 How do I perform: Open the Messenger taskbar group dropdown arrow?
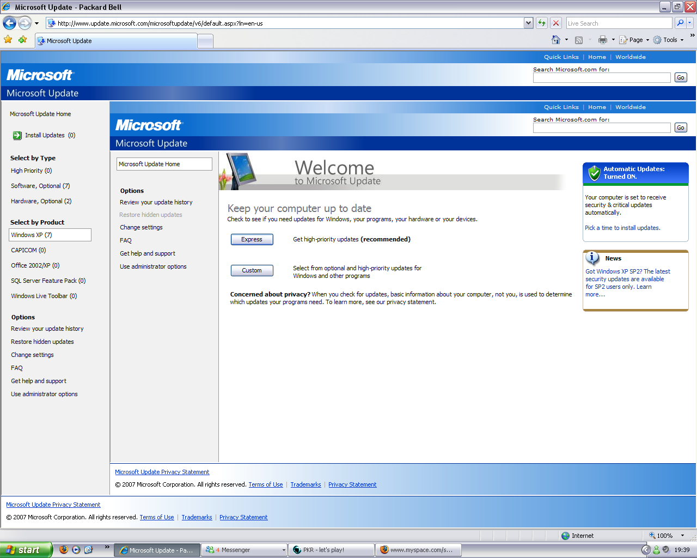pos(284,550)
